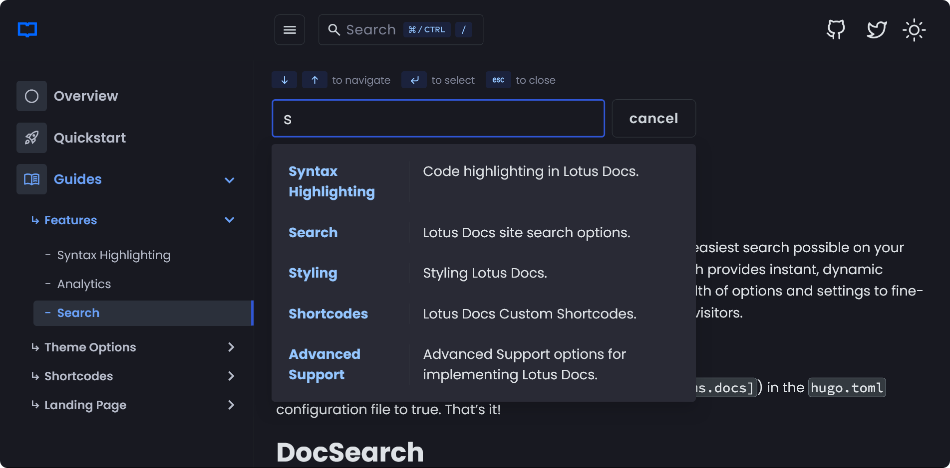Open Analytics from the Features list

point(84,284)
